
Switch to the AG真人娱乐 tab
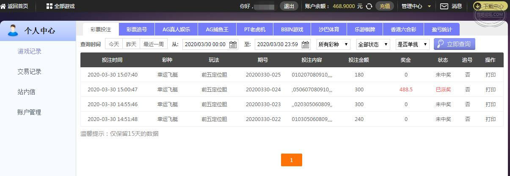point(176,30)
